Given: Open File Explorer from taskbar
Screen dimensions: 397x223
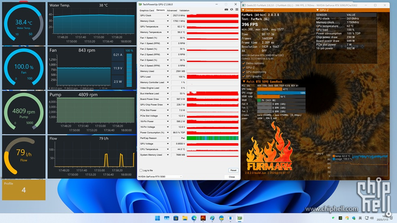Looking at the screenshot, I should [x=185, y=218].
